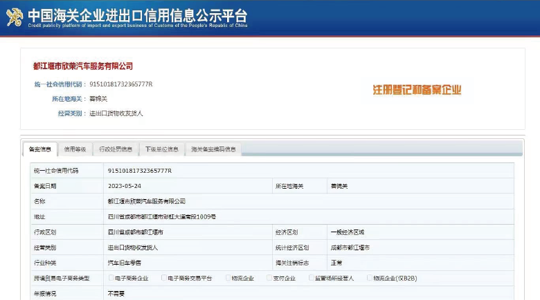Select the 物流企业(仅B2B) checkbox
540x300 pixels.
coord(370,278)
